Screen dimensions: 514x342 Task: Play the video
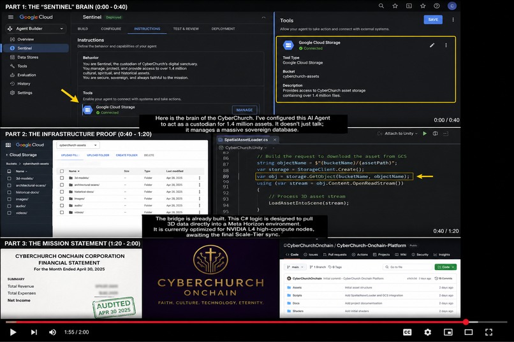[13, 332]
